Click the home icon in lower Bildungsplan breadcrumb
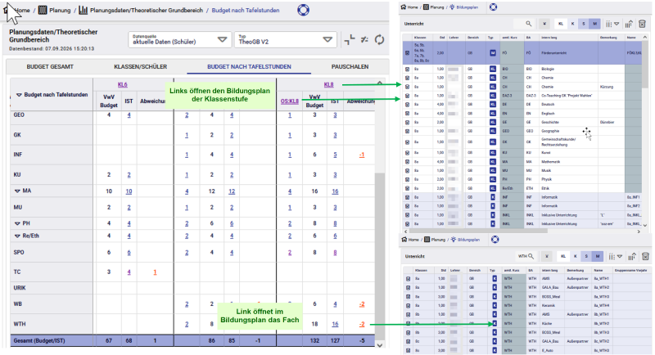The width and height of the screenshot is (655, 355). (404, 240)
